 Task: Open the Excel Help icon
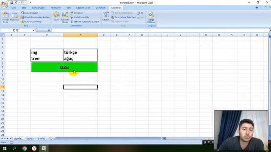pos(257,8)
